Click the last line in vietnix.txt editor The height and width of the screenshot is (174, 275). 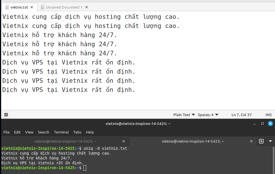69,90
